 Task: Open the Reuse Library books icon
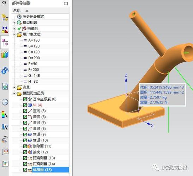pyautogui.click(x=5, y=55)
